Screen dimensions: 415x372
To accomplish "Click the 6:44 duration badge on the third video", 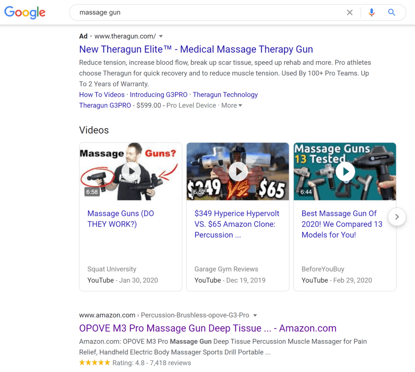I will (x=306, y=192).
